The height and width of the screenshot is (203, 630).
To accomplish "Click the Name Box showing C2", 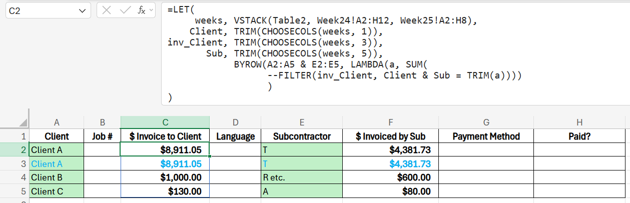I will [x=49, y=10].
